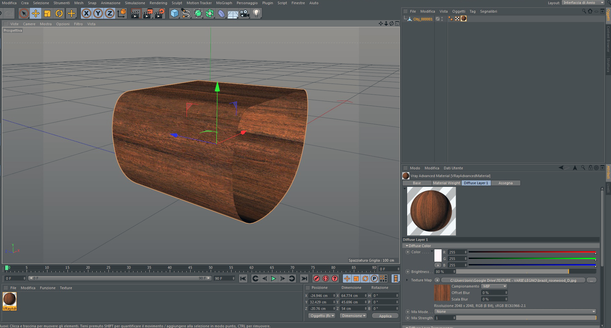This screenshot has width=611, height=328.
Task: Open the Mix Mode None dropdown
Action: 515,311
